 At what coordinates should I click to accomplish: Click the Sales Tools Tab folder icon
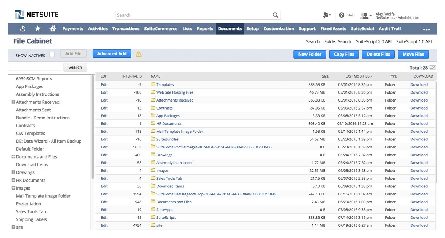tap(153, 178)
